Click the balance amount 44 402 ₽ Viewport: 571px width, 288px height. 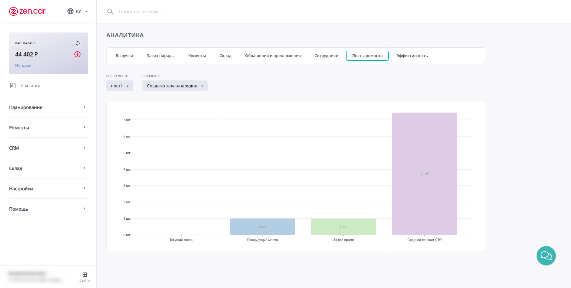[x=26, y=54]
